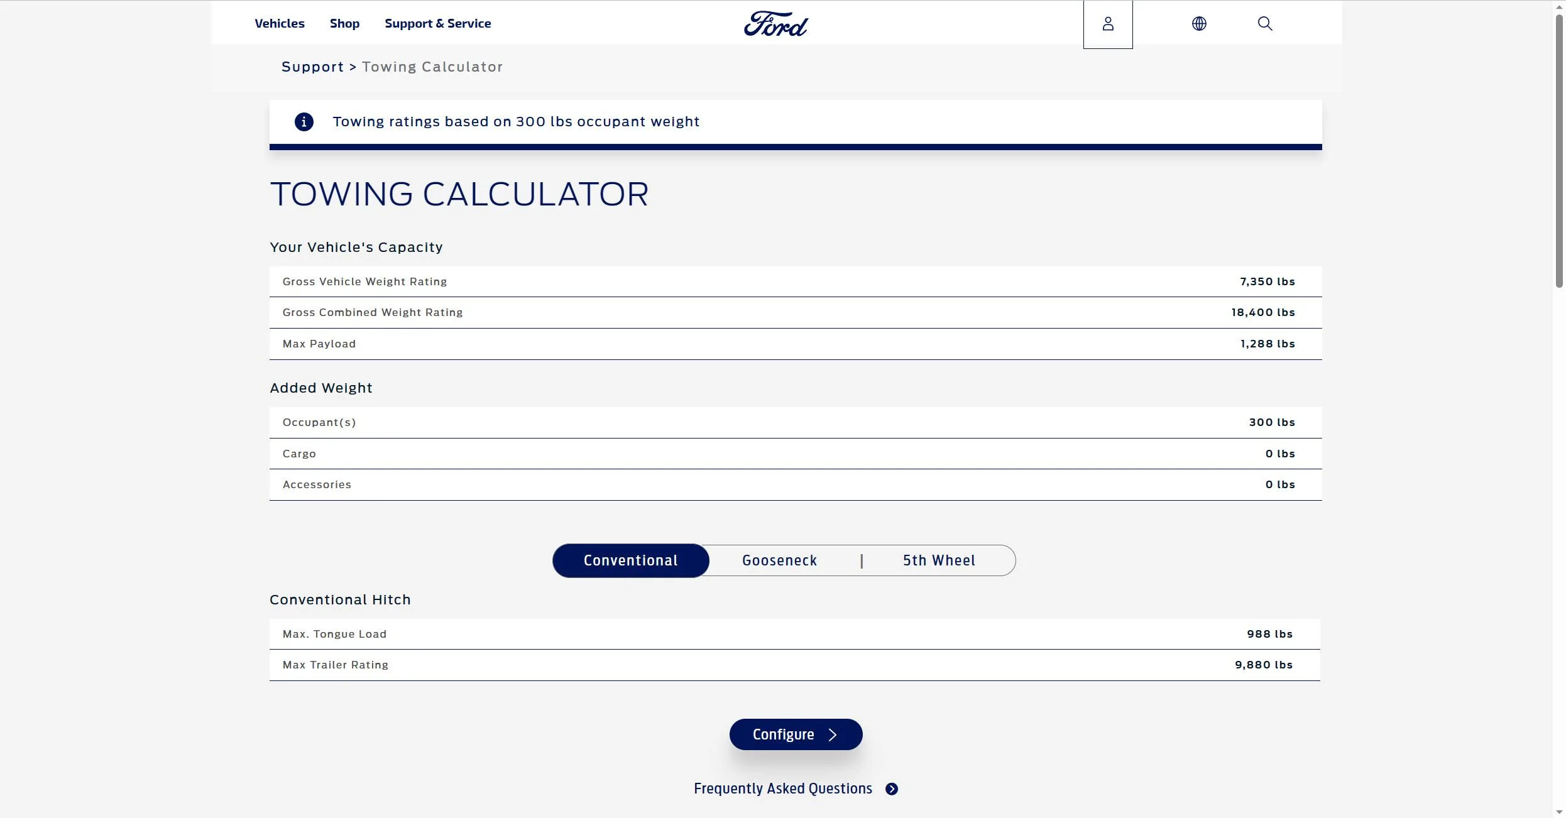Go to Support in the breadcrumb
Viewport: 1566px width, 818px height.
313,67
